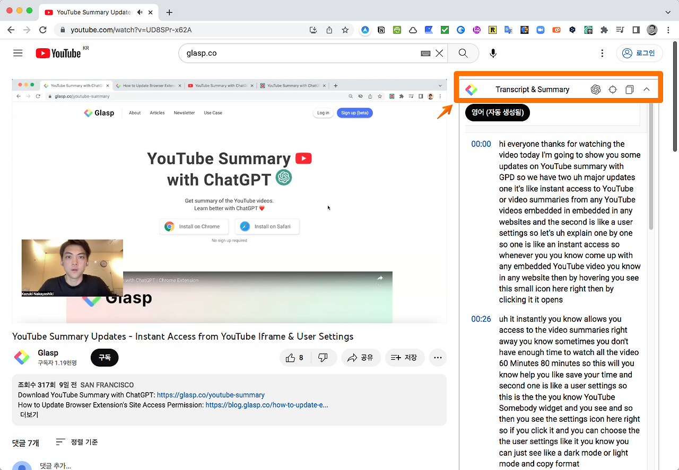679x470 pixels.
Task: Open the Notion extension
Action: point(381,30)
